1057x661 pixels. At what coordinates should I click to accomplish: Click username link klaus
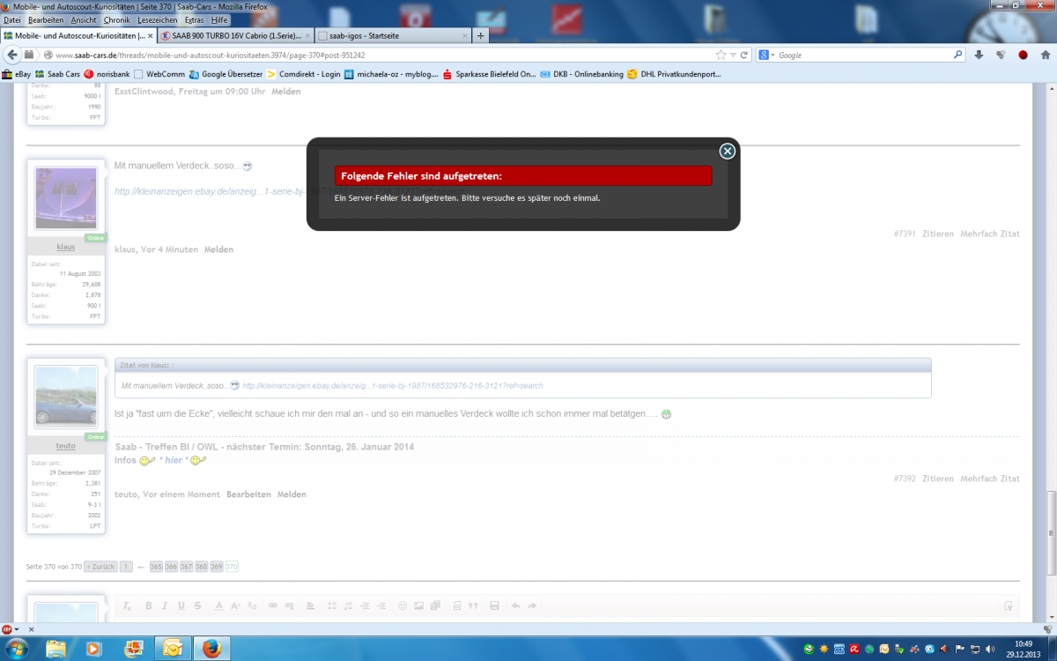(x=65, y=247)
